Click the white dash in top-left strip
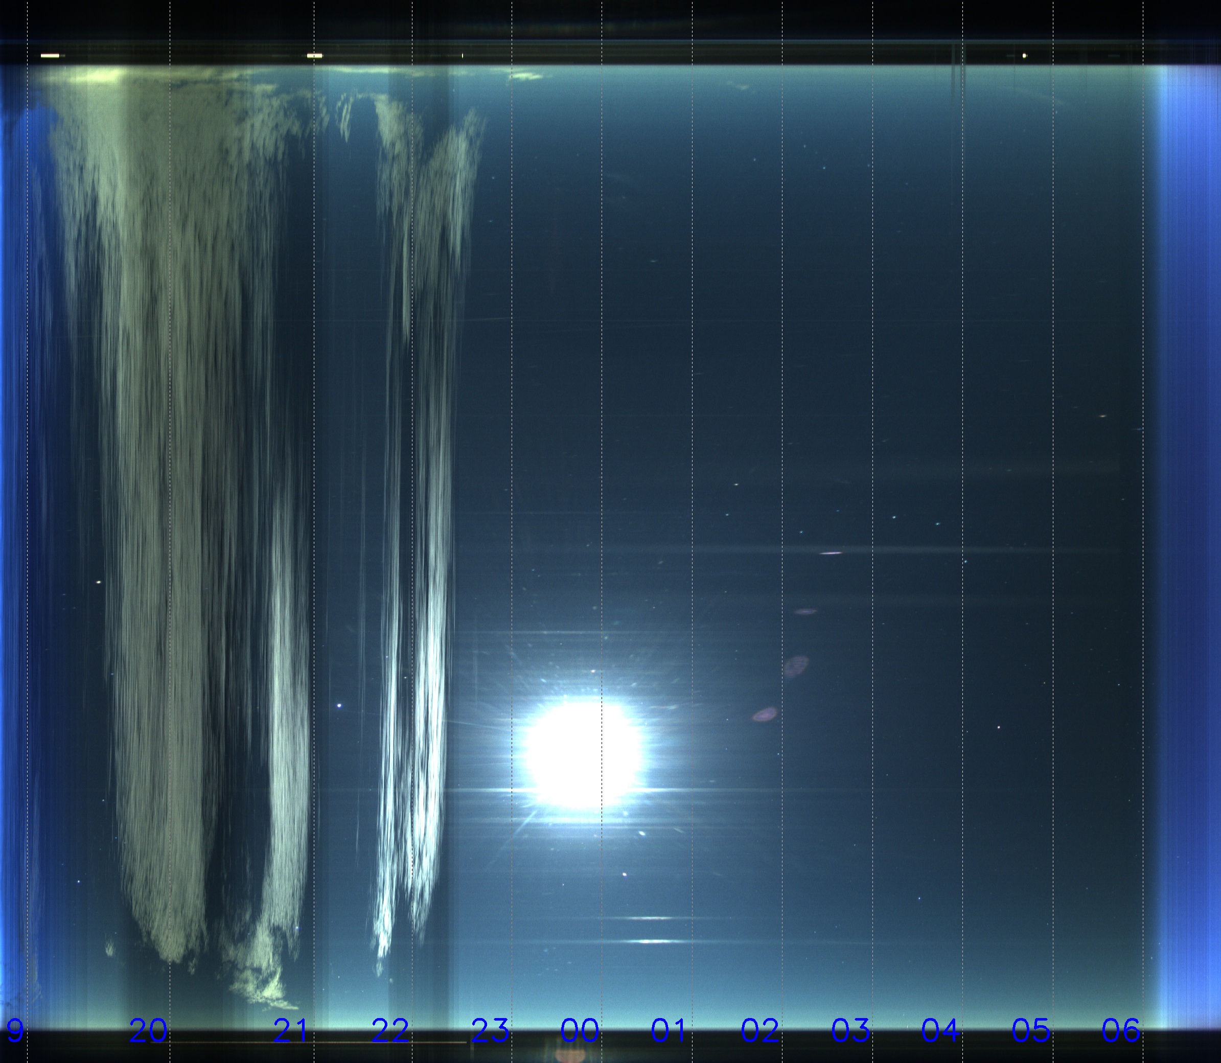The image size is (1221, 1063). tap(50, 56)
